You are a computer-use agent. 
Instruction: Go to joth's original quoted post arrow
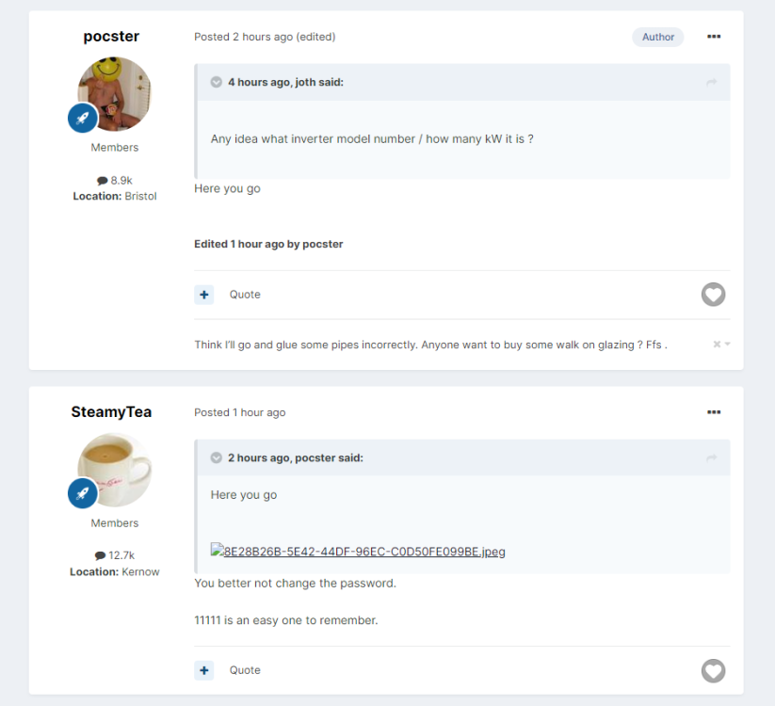coord(711,82)
